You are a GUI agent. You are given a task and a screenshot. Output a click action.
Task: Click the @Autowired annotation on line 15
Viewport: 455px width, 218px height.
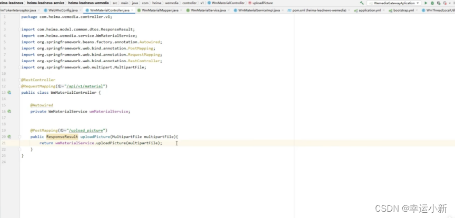[42, 105]
